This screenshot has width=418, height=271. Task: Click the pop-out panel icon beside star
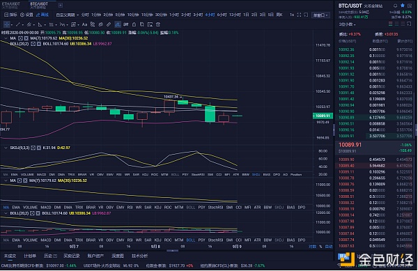(410, 6)
